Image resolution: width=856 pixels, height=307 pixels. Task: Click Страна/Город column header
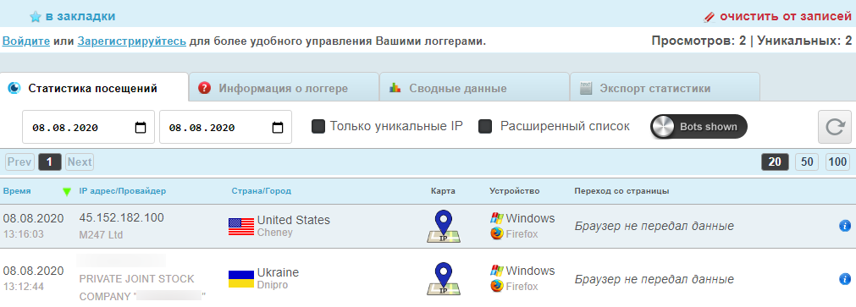[x=262, y=191]
